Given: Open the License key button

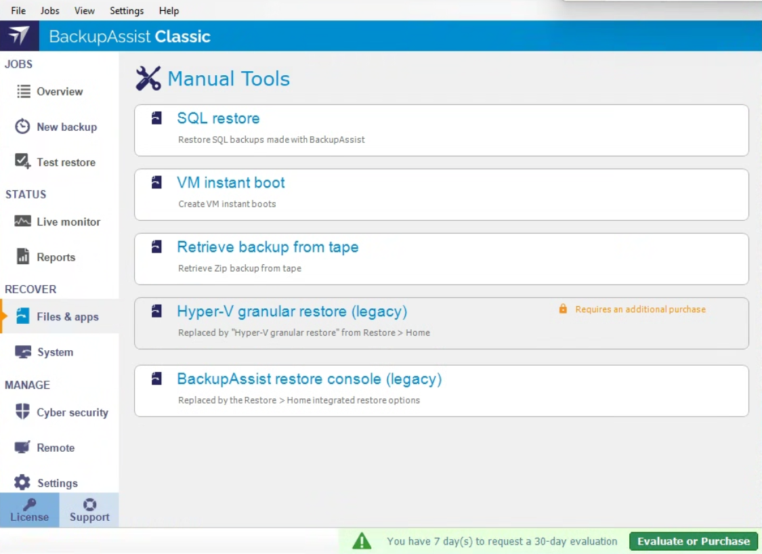Looking at the screenshot, I should (29, 511).
